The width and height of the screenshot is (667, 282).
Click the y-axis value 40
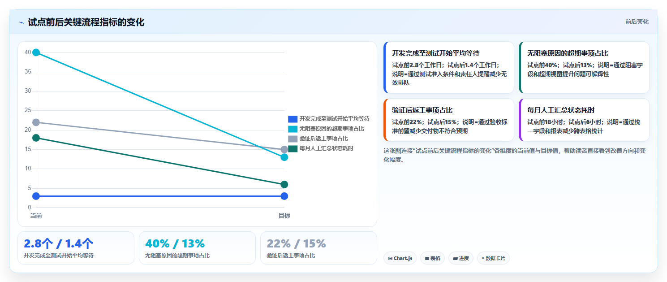pos(28,52)
